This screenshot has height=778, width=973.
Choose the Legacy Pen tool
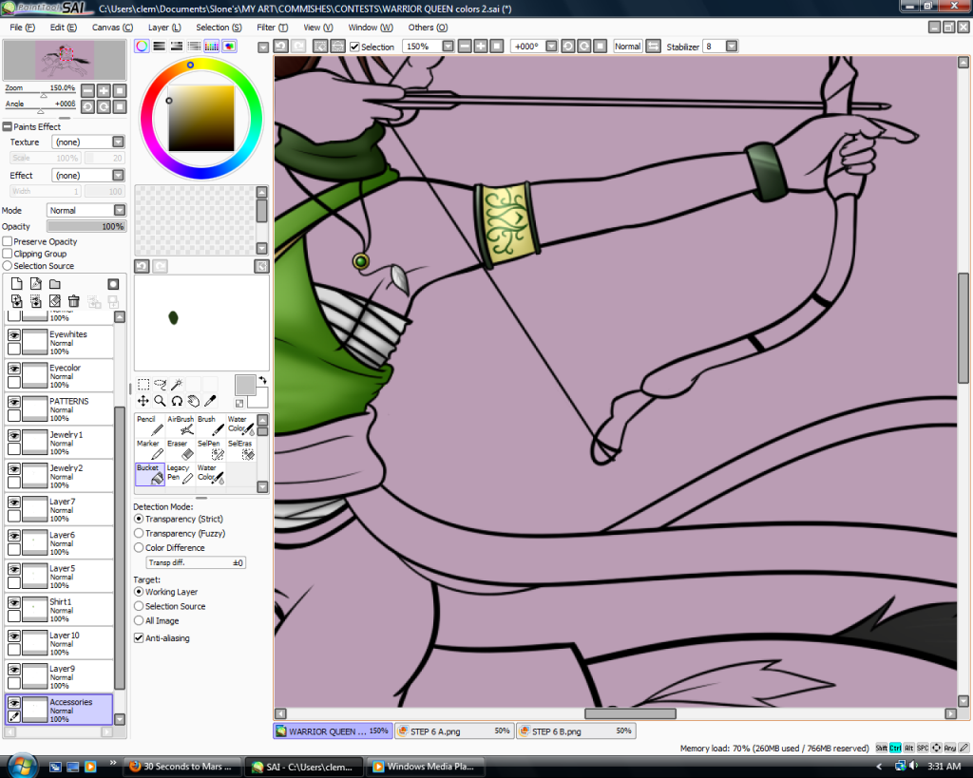click(x=180, y=474)
